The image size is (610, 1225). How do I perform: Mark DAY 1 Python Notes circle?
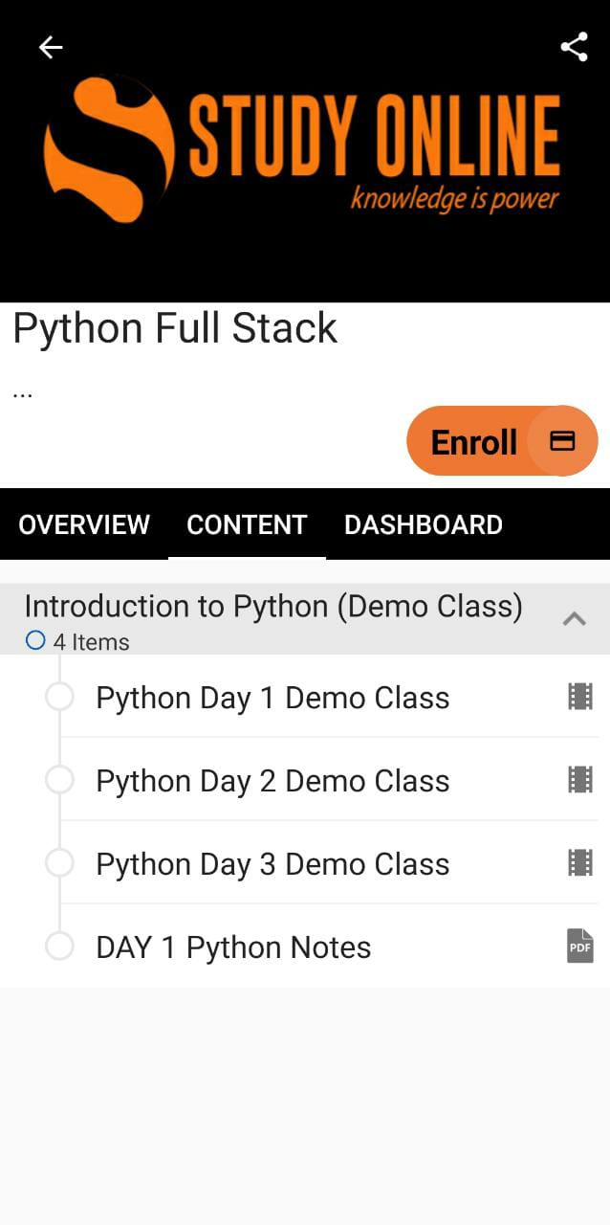(59, 947)
